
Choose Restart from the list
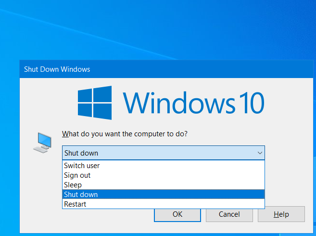point(164,204)
